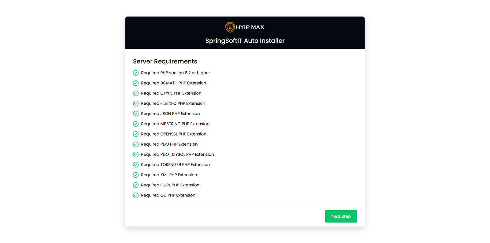Click the CURL extension checkmark icon
Screen dimensions: 490x243
136,185
